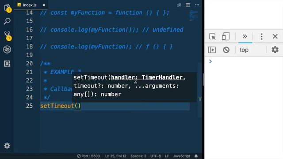Click the unsaved dot on index.js tab
This screenshot has width=283, height=159.
[44, 5]
